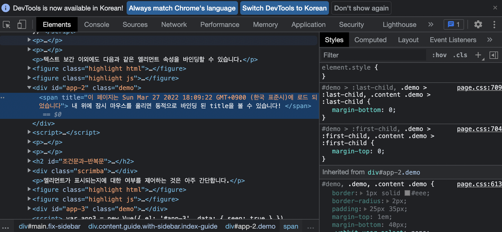The image size is (502, 232).
Task: Toggle the .cls class editor
Action: point(460,55)
